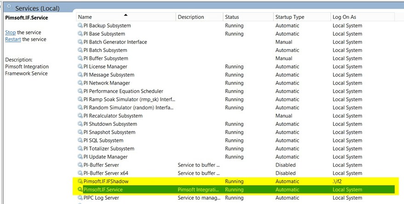This screenshot has width=404, height=204.
Task: Select the PI Update Manager service name
Action: [x=105, y=157]
